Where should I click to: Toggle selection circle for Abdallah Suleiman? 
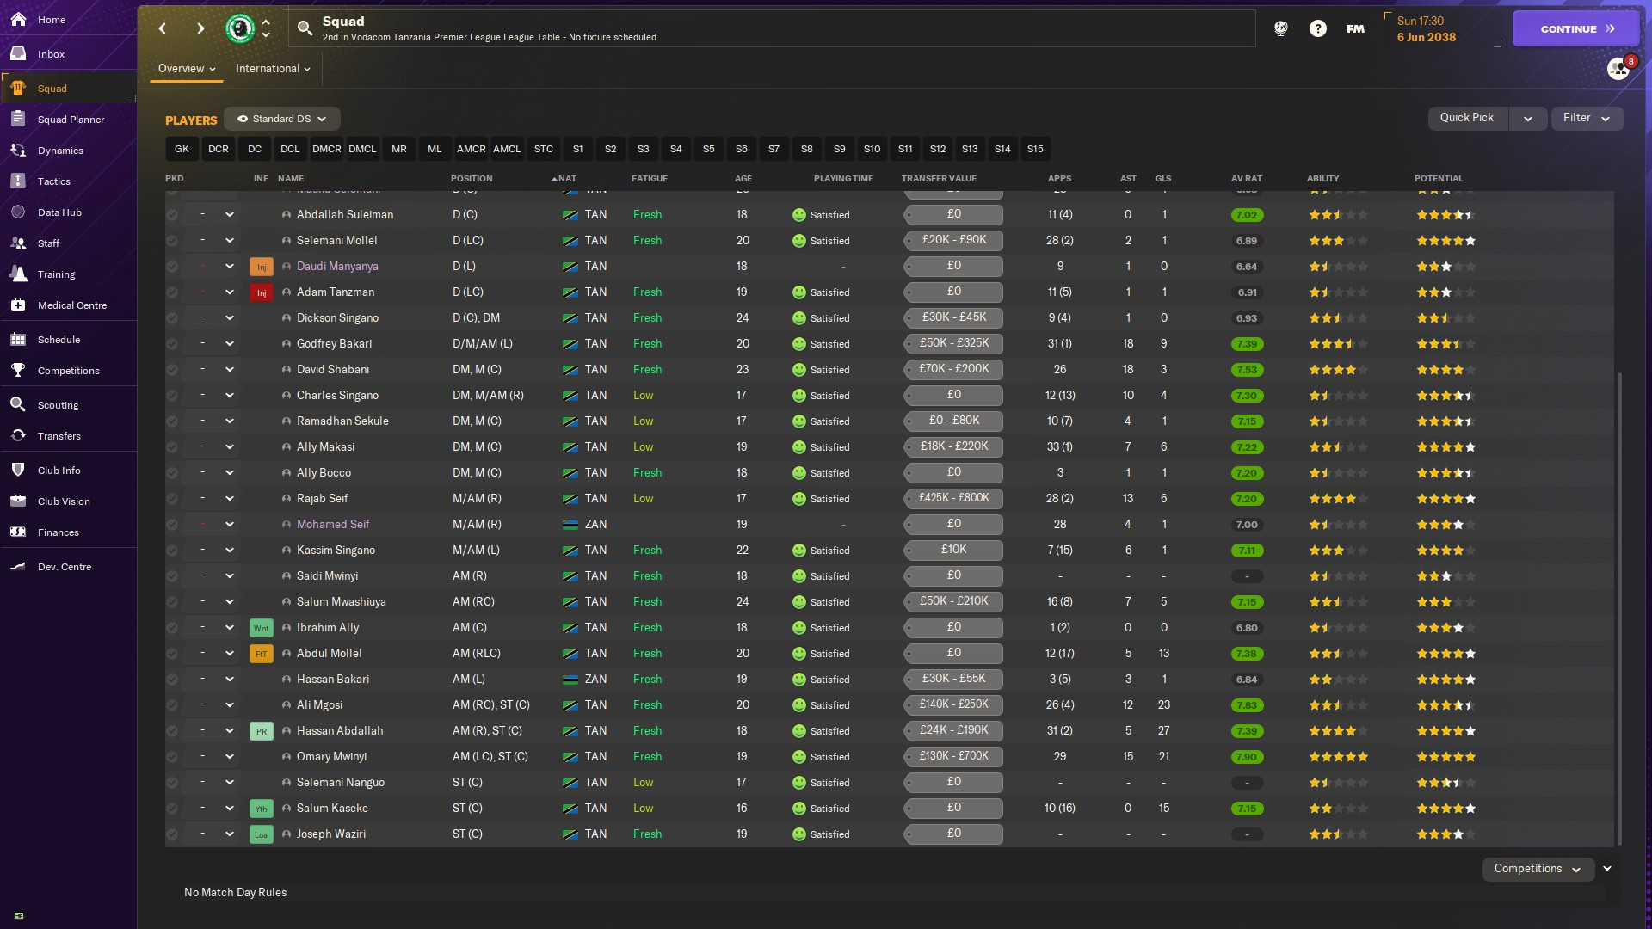pos(172,215)
